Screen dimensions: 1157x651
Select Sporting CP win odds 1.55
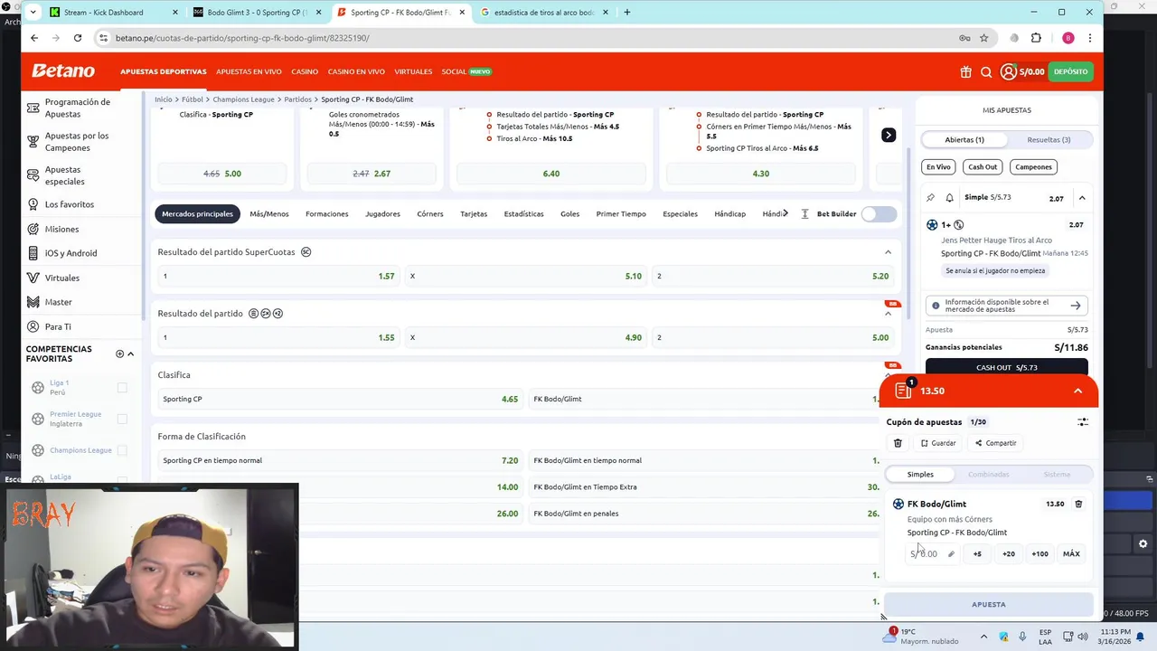[278, 337]
